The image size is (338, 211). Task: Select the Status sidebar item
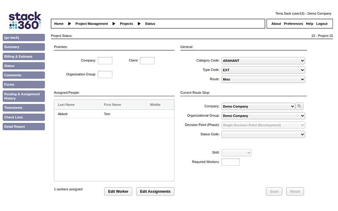point(24,66)
